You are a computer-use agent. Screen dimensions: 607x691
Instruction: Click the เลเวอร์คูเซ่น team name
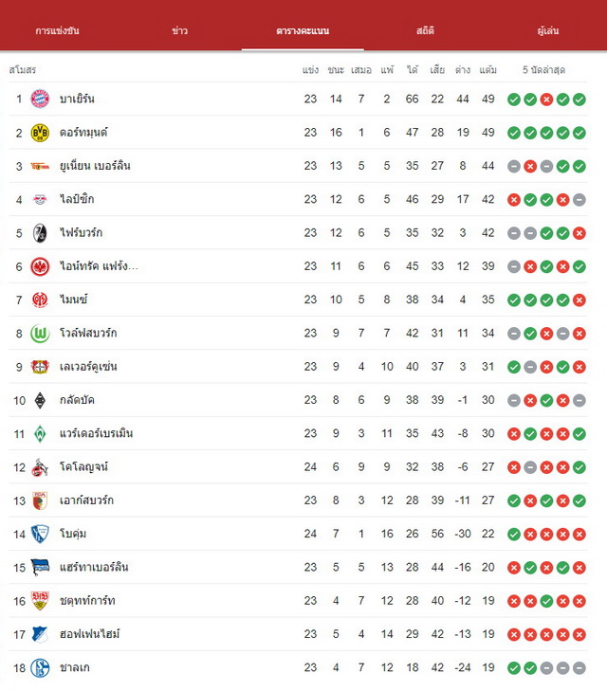point(88,367)
